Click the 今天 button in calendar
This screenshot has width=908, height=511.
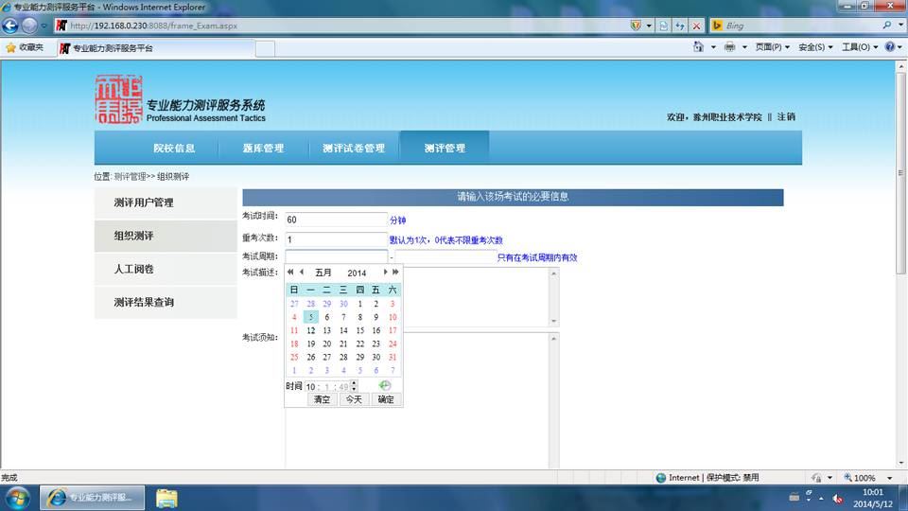point(354,399)
